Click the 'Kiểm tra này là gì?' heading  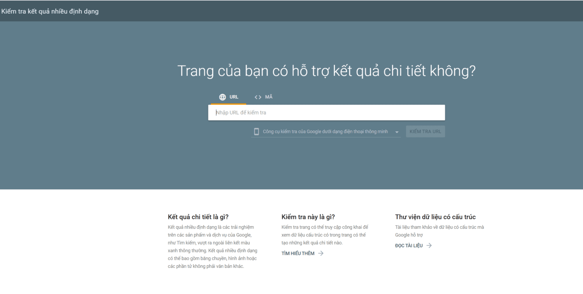click(308, 217)
